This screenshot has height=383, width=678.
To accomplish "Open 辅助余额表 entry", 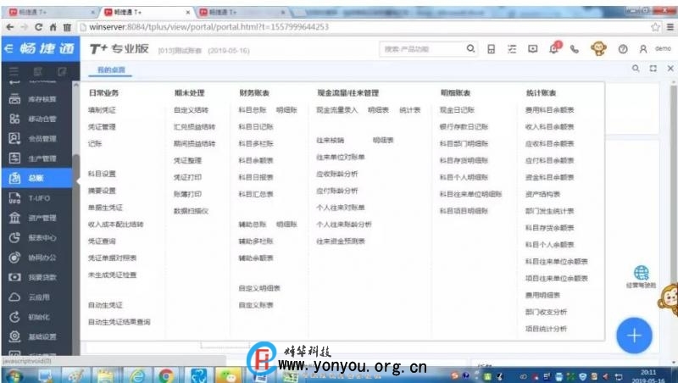I will [x=256, y=258].
